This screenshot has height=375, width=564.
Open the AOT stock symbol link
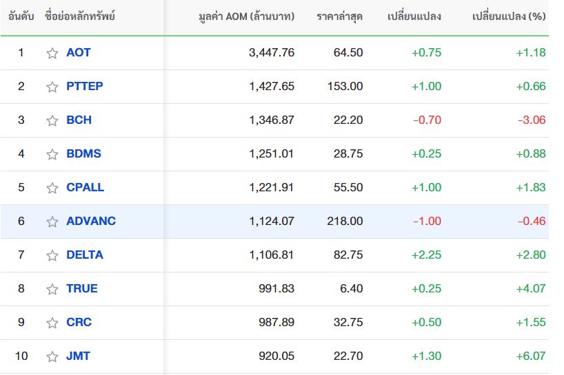pyautogui.click(x=78, y=52)
